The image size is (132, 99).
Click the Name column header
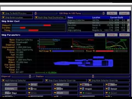pyautogui.click(x=70, y=18)
